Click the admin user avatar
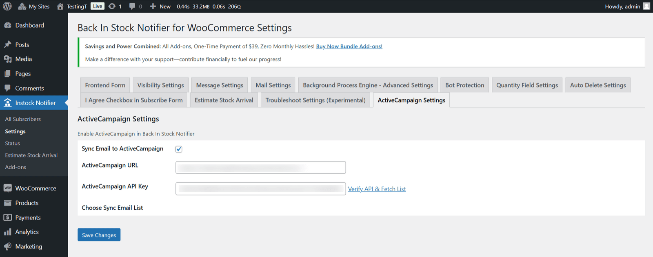653x257 pixels. coord(646,6)
